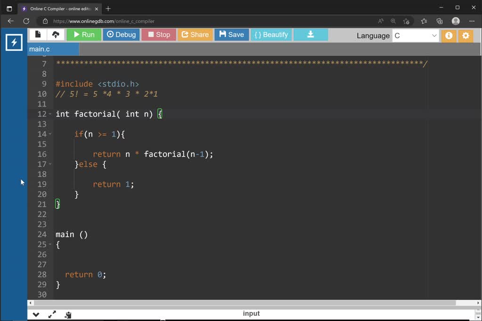Go back using the browser back arrow
Viewport: 482px width, 321px height.
10,21
